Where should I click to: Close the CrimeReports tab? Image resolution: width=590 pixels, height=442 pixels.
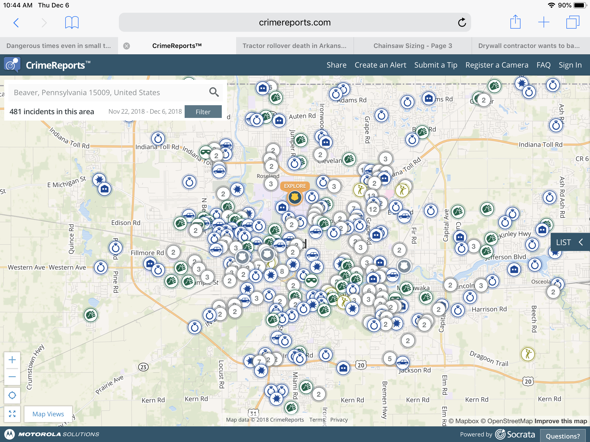pos(127,46)
